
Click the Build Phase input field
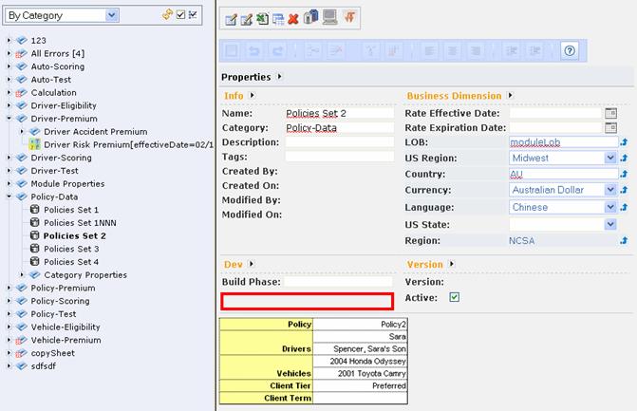tap(338, 282)
